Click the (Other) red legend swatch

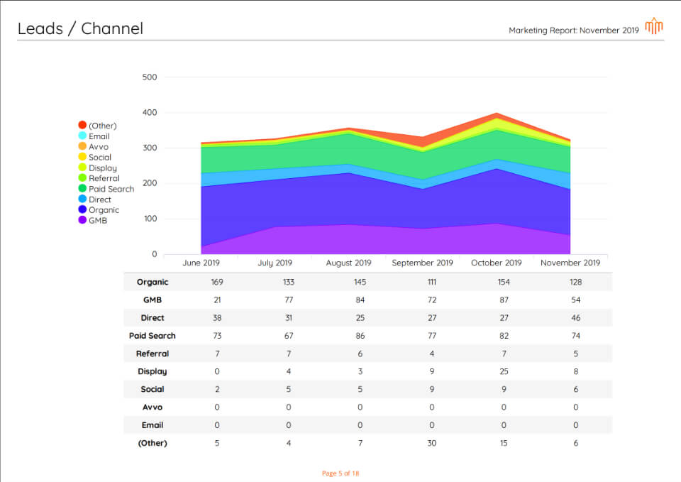(x=82, y=125)
